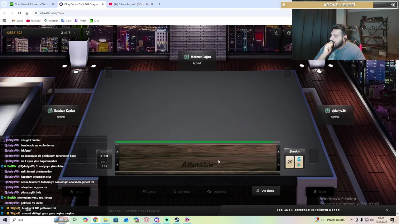Click Batuhan Kaplan avatar badge

coord(50,111)
